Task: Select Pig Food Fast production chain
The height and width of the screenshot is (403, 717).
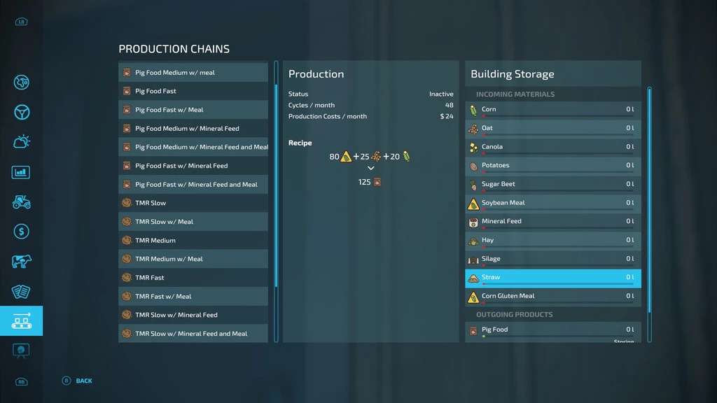Action: point(193,91)
